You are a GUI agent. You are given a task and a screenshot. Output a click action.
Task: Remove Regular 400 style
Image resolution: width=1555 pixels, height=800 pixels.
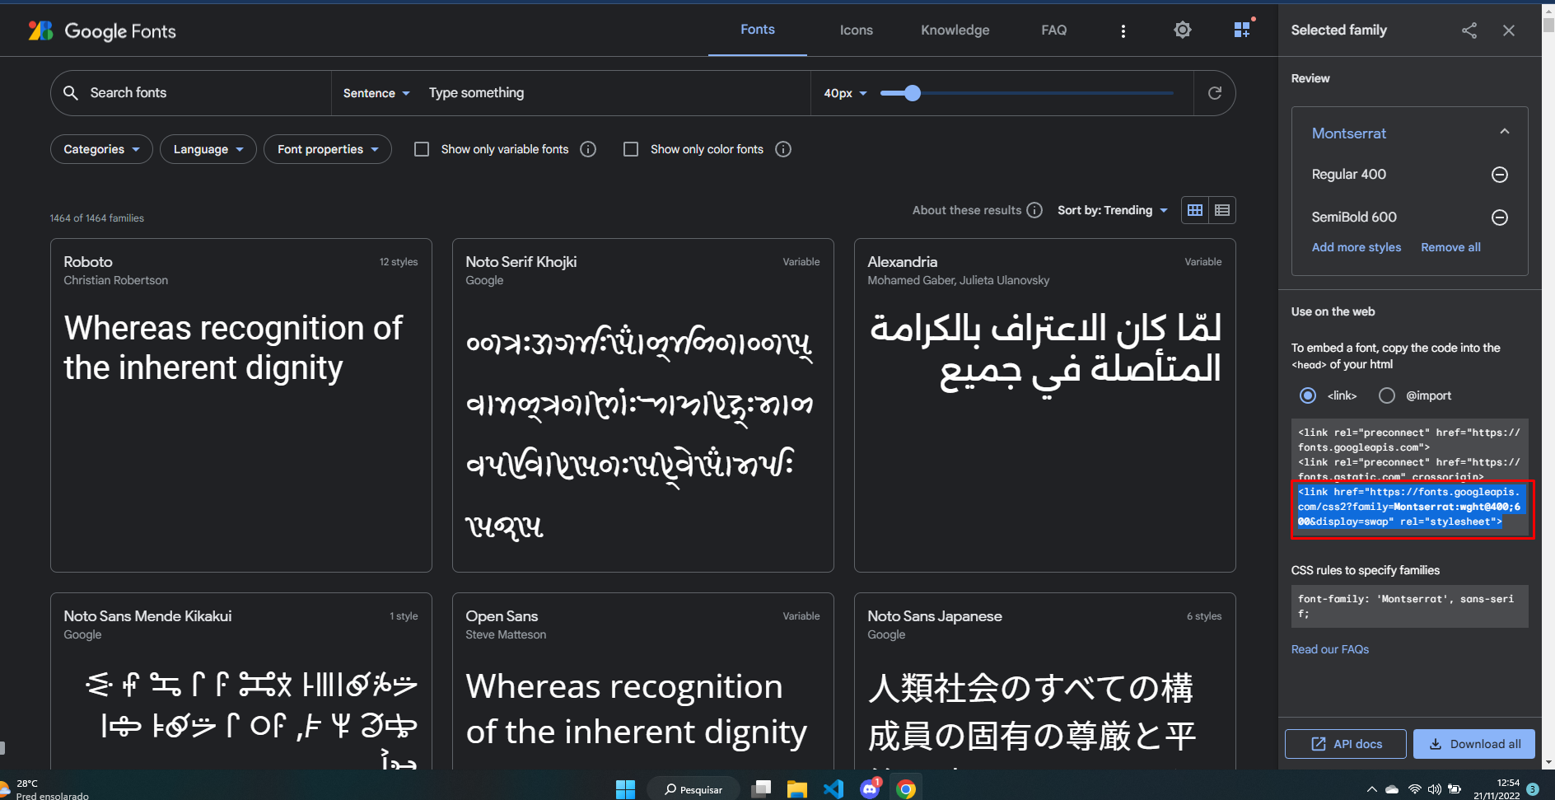coord(1500,175)
